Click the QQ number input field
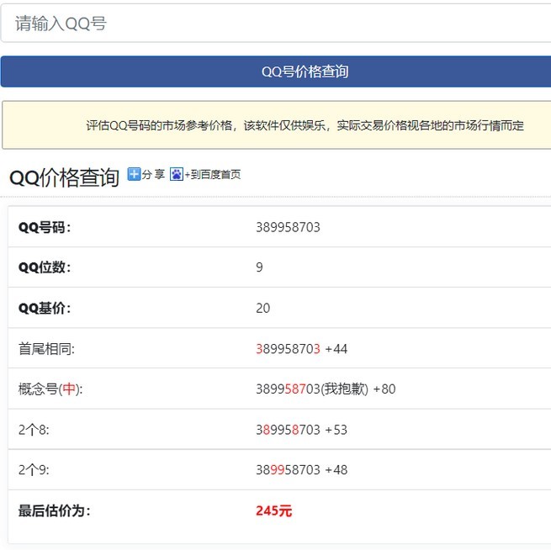 click(x=276, y=24)
